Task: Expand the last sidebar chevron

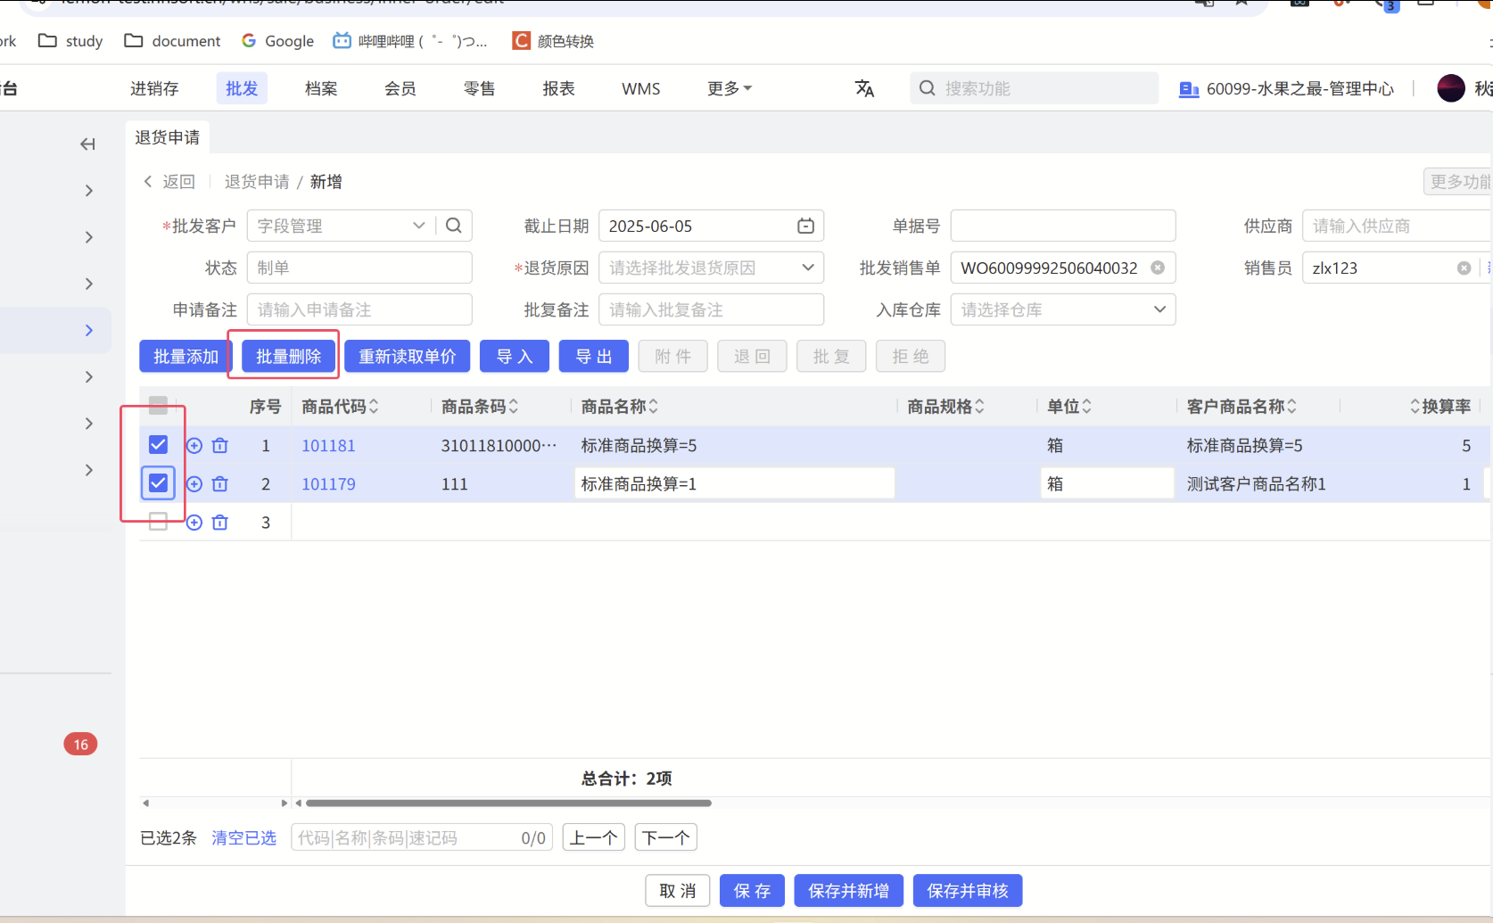Action: click(88, 470)
